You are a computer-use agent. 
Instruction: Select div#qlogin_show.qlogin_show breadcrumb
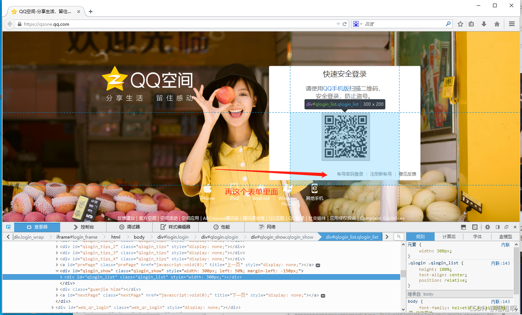(282, 237)
